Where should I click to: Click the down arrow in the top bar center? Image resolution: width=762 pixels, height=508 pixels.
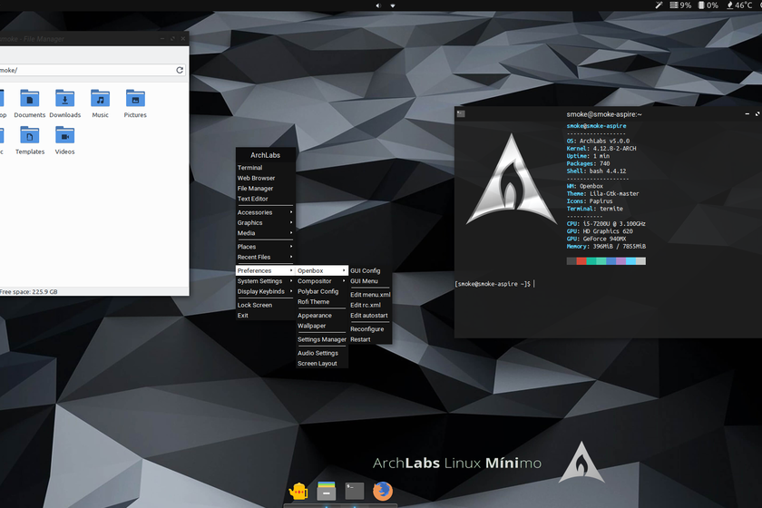pyautogui.click(x=393, y=5)
